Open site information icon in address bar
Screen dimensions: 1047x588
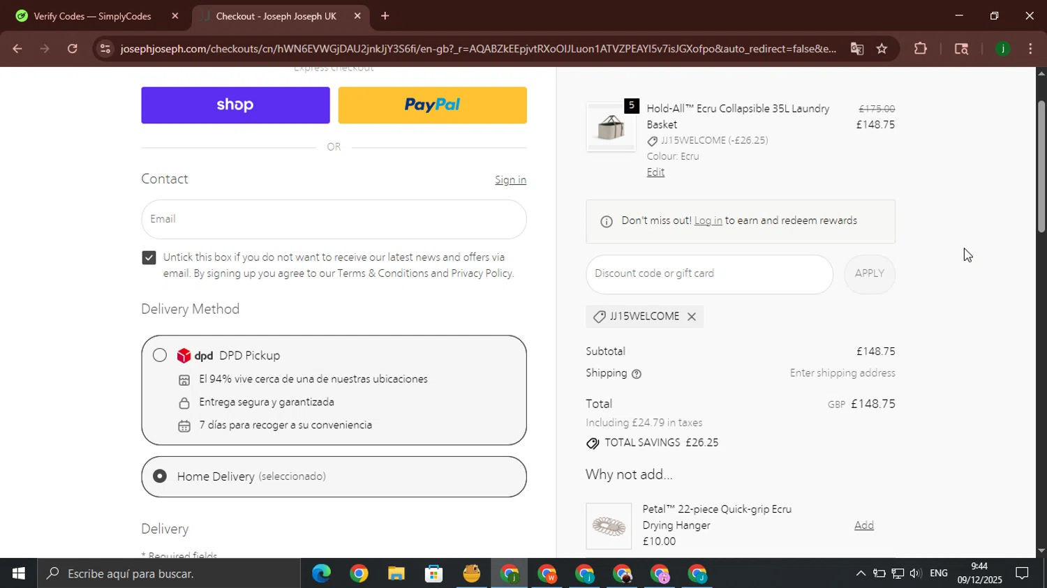(x=105, y=49)
